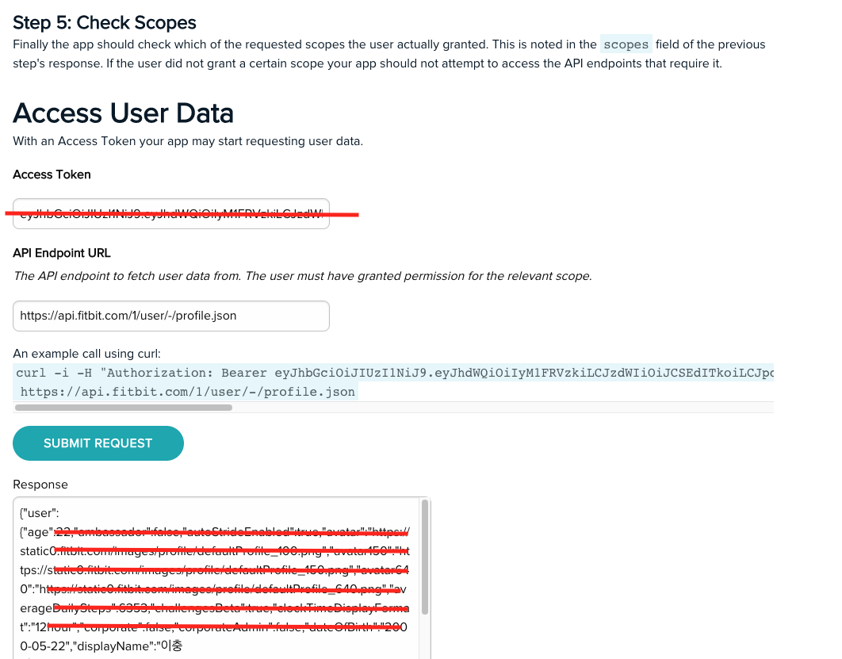The height and width of the screenshot is (659, 842).
Task: Click the profile.json URL in the curl example
Action: pos(187,392)
